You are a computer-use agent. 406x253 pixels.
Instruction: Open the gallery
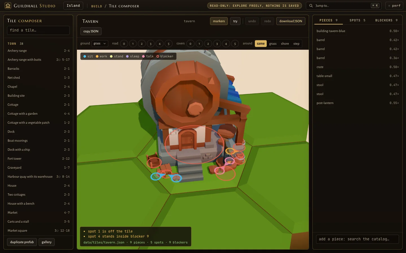tap(47, 242)
